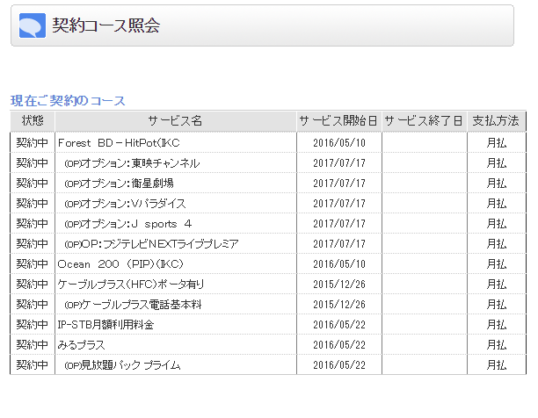The image size is (538, 418).
Task: Click the サービス名 column header
Action: click(175, 120)
